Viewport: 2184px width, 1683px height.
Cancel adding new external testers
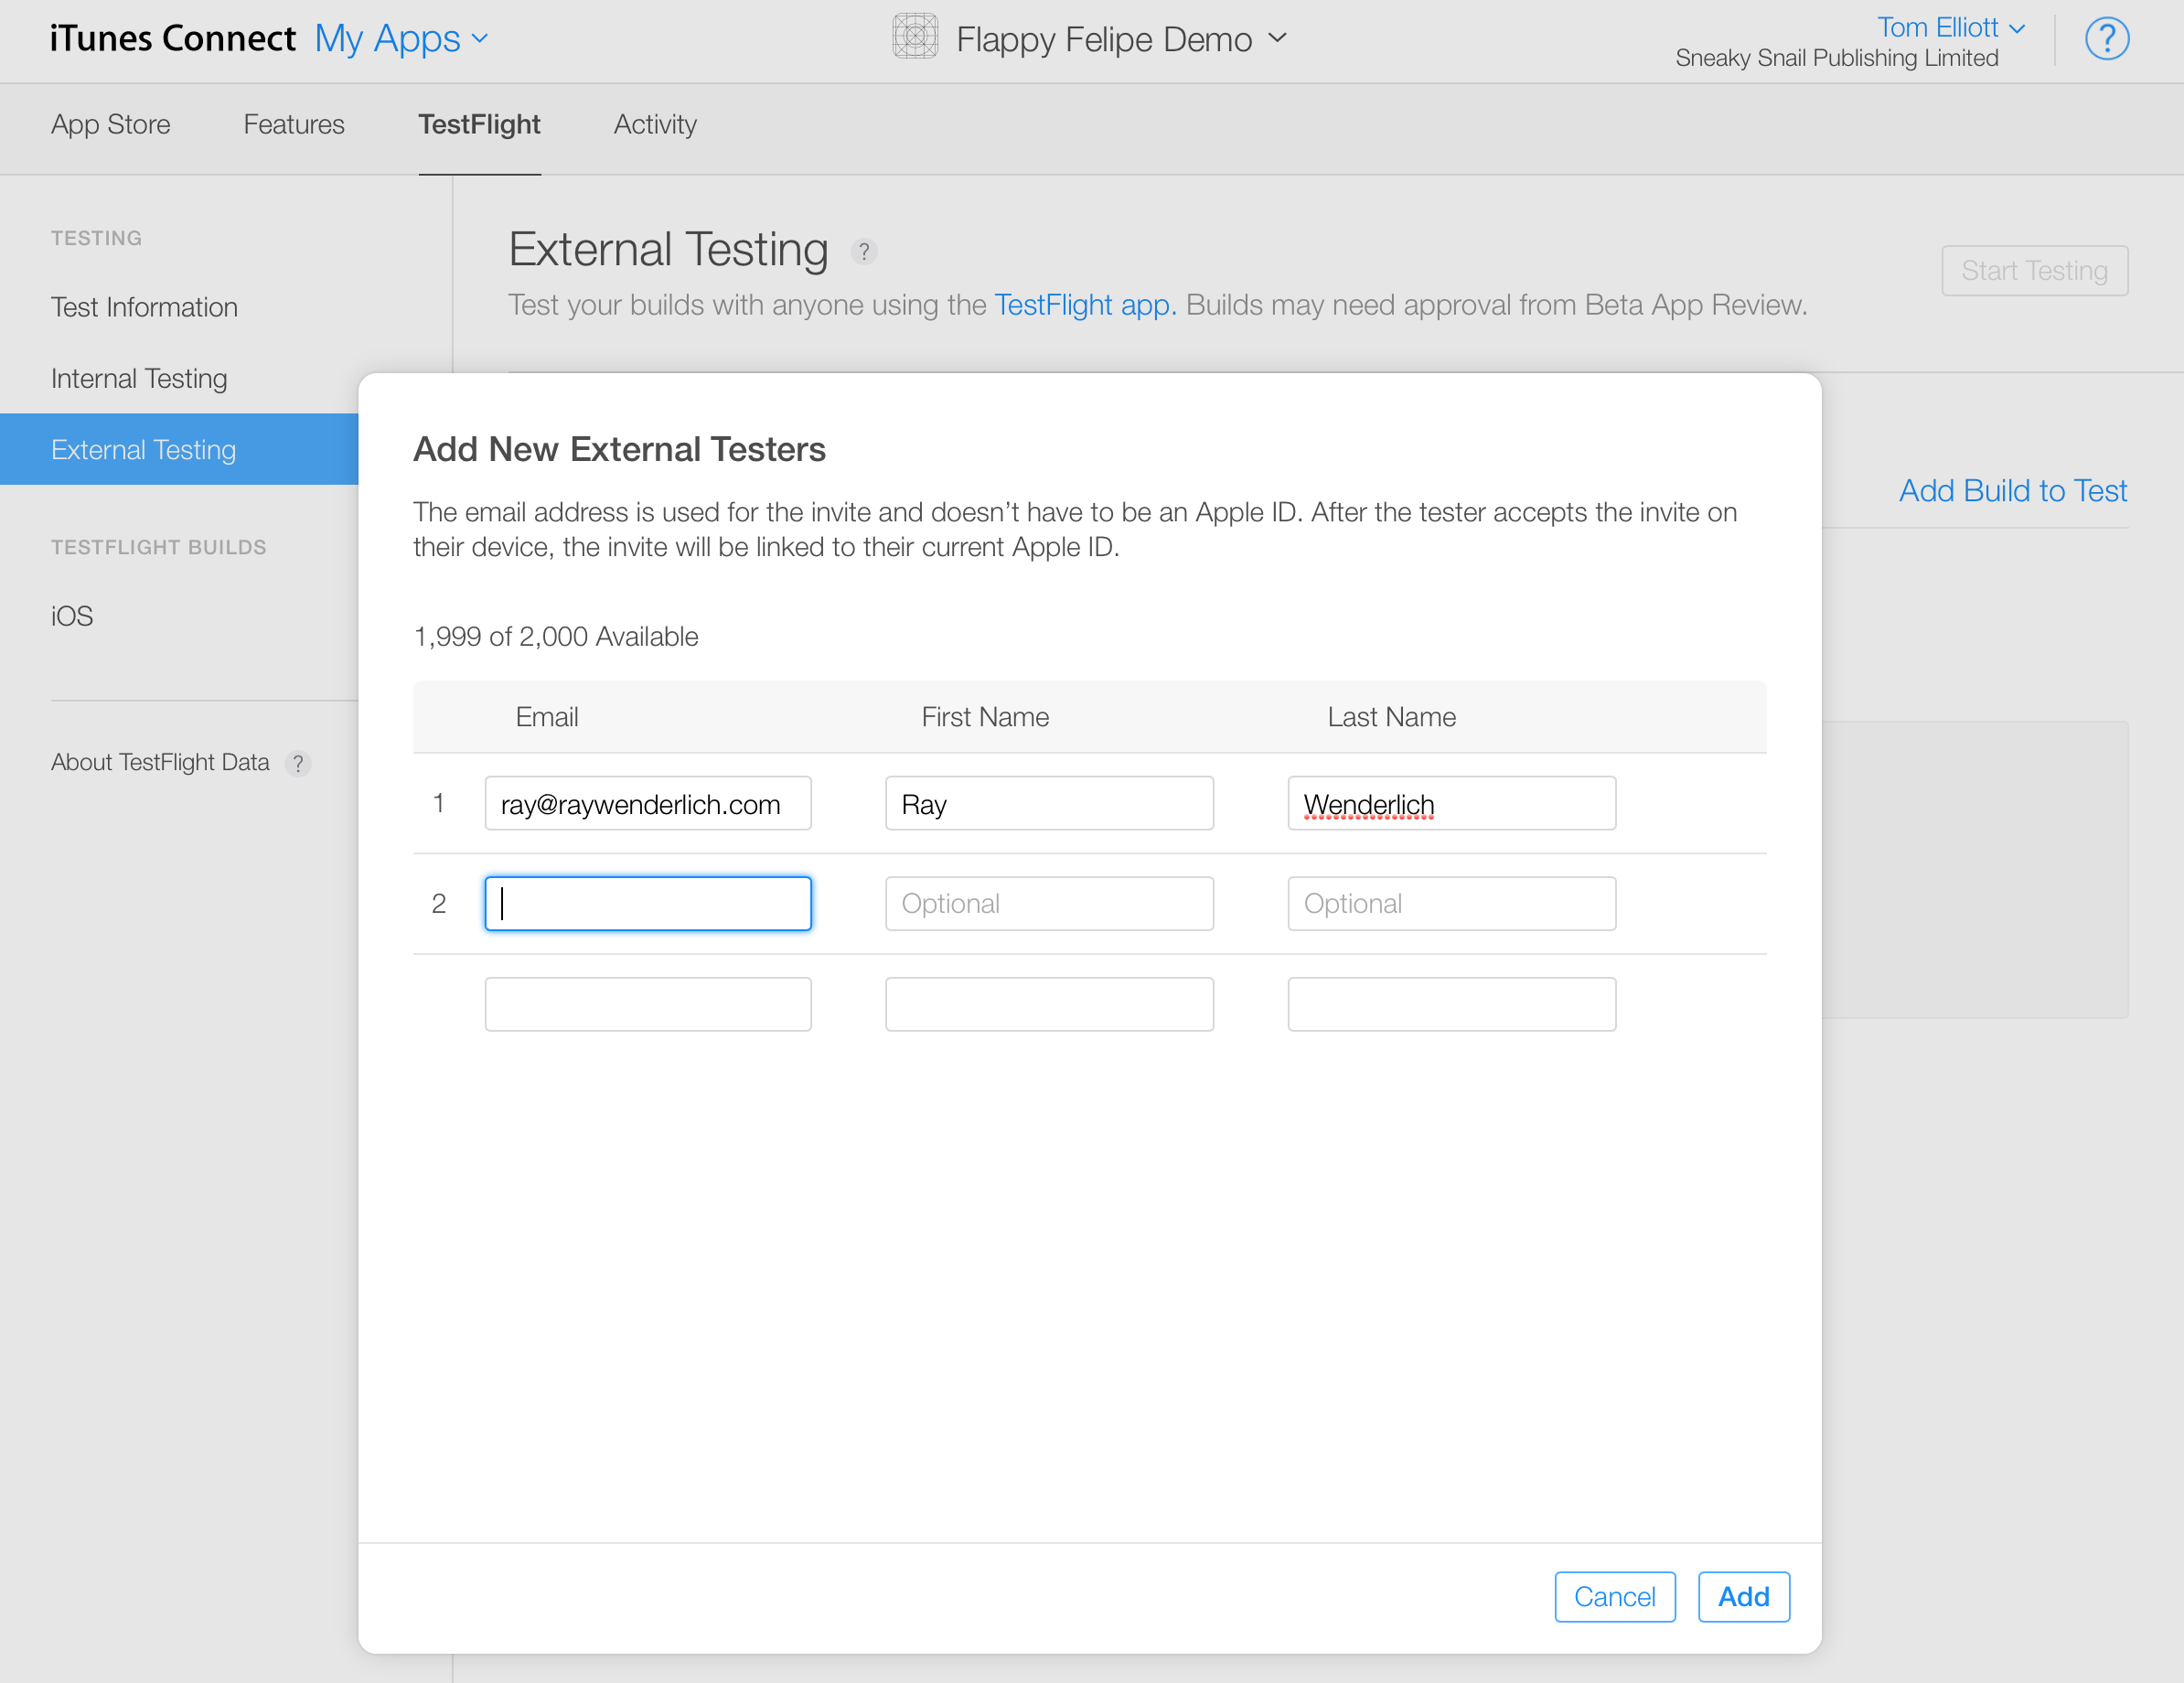1614,1597
